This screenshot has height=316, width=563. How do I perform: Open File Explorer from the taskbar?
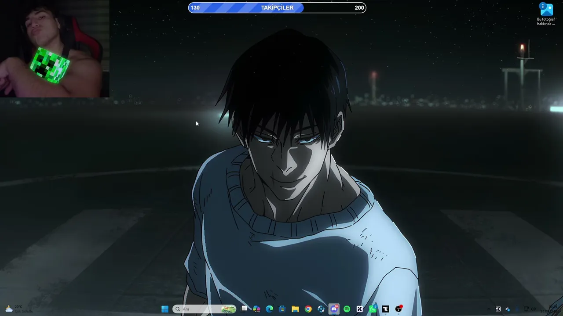click(x=295, y=309)
